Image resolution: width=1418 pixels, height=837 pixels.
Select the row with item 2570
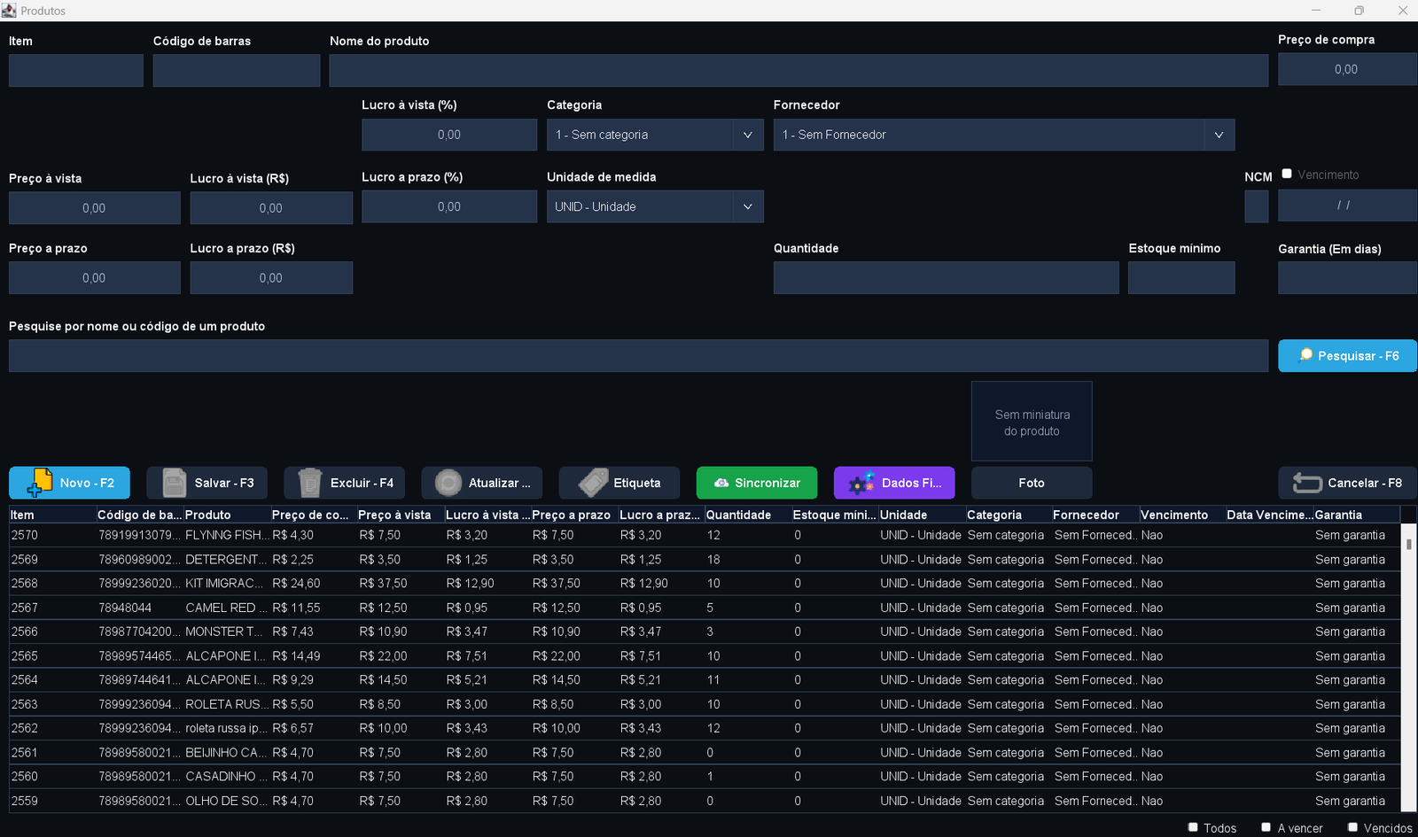coord(705,535)
